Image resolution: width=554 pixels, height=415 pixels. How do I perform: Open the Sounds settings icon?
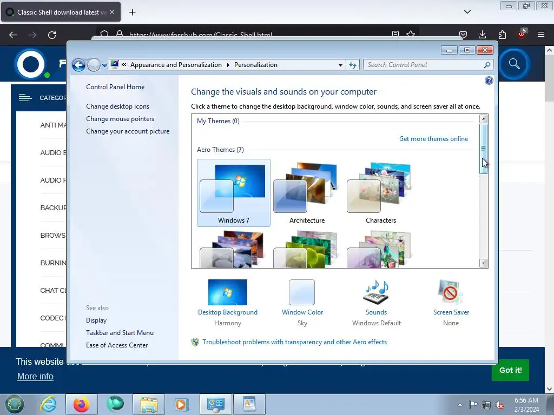[377, 292]
